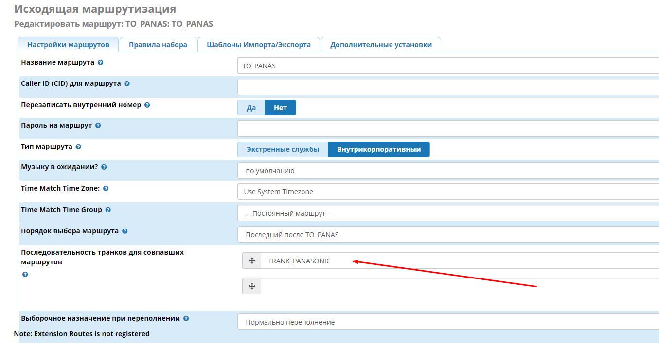
Task: Select Внутрикорпоративный route type
Action: [379, 149]
